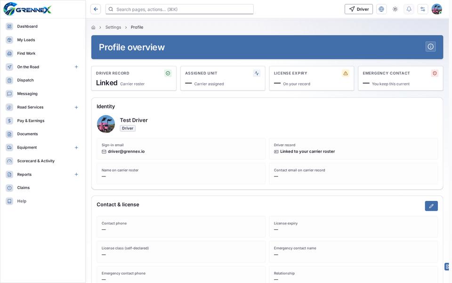Image resolution: width=452 pixels, height=283 pixels.
Task: Expand the Reports submenu
Action: [76, 175]
